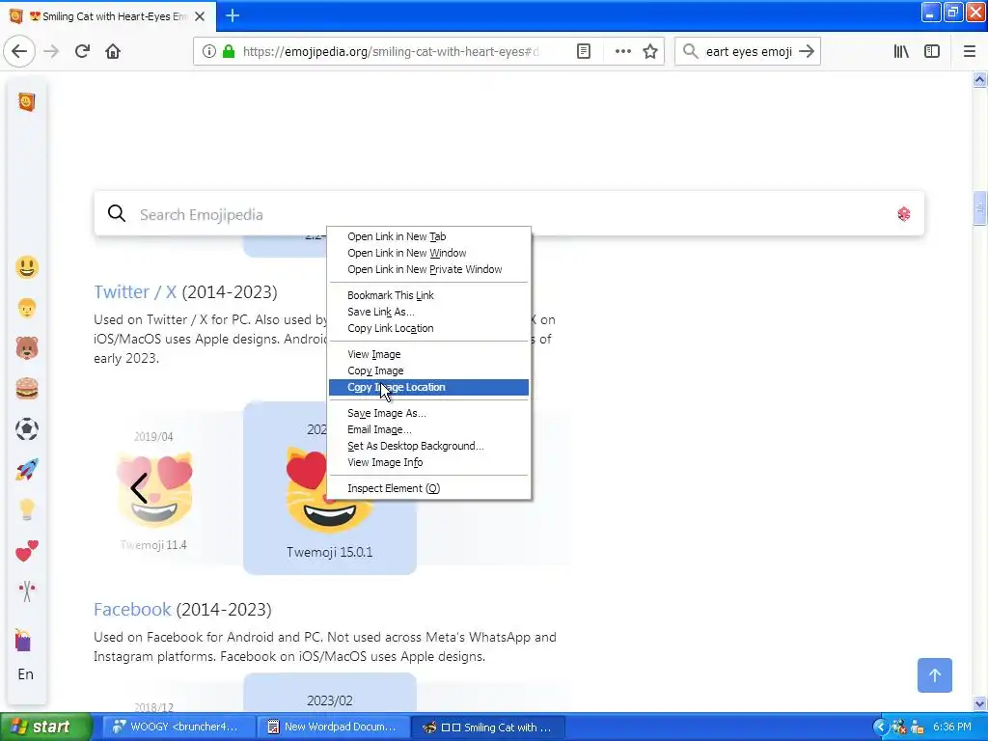Viewport: 988px width, 741px height.
Task: Change language via En selector
Action: point(25,674)
